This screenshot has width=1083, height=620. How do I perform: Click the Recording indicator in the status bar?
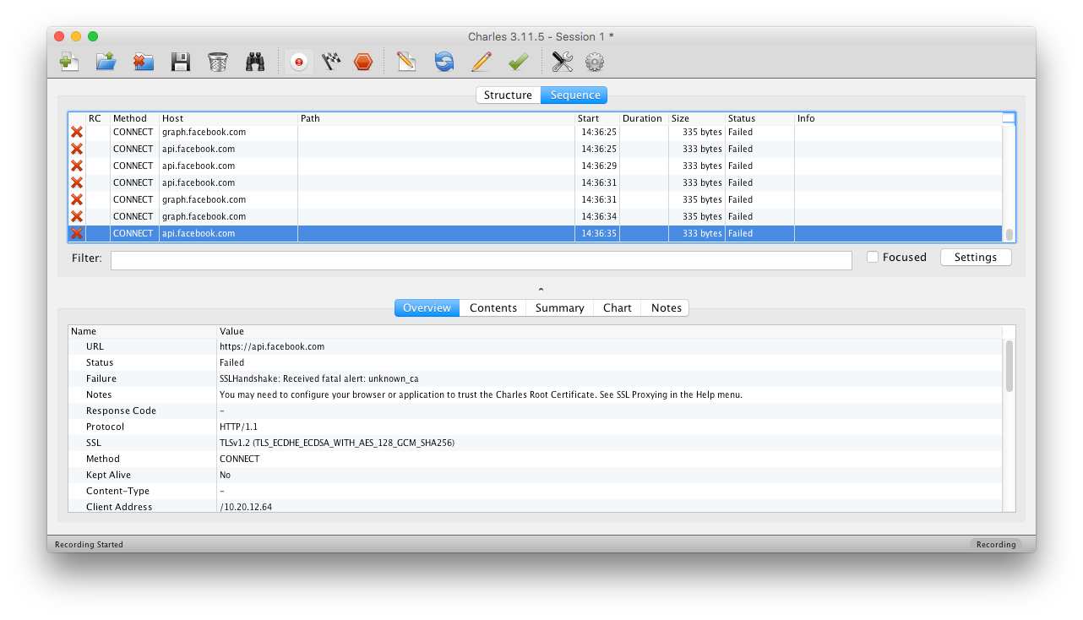996,545
